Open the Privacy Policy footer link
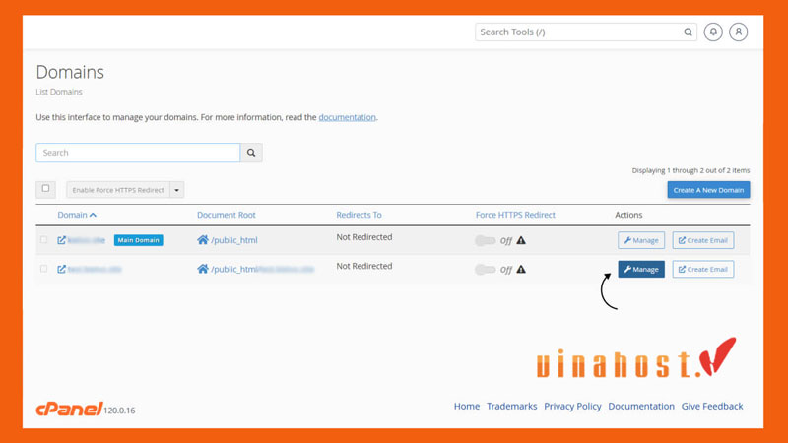Viewport: 788px width, 443px height. pyautogui.click(x=572, y=406)
